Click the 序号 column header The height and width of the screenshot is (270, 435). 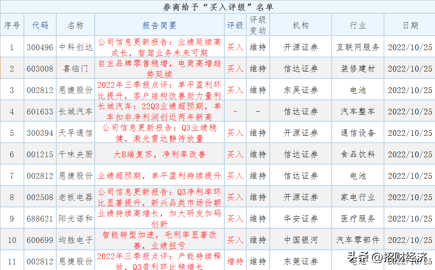point(12,25)
